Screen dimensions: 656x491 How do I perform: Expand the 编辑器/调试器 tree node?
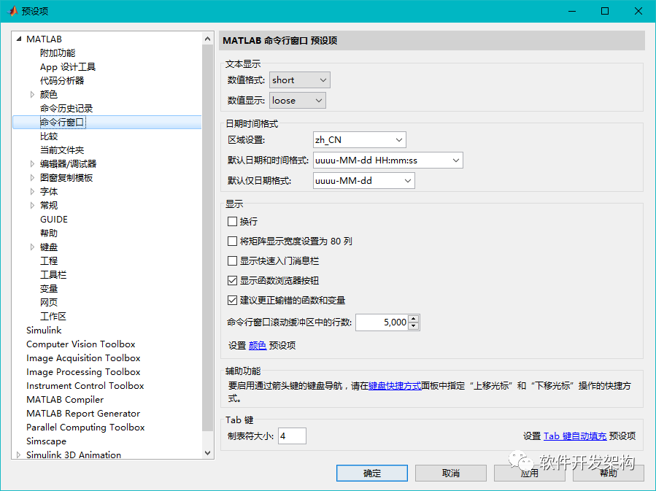(x=32, y=164)
